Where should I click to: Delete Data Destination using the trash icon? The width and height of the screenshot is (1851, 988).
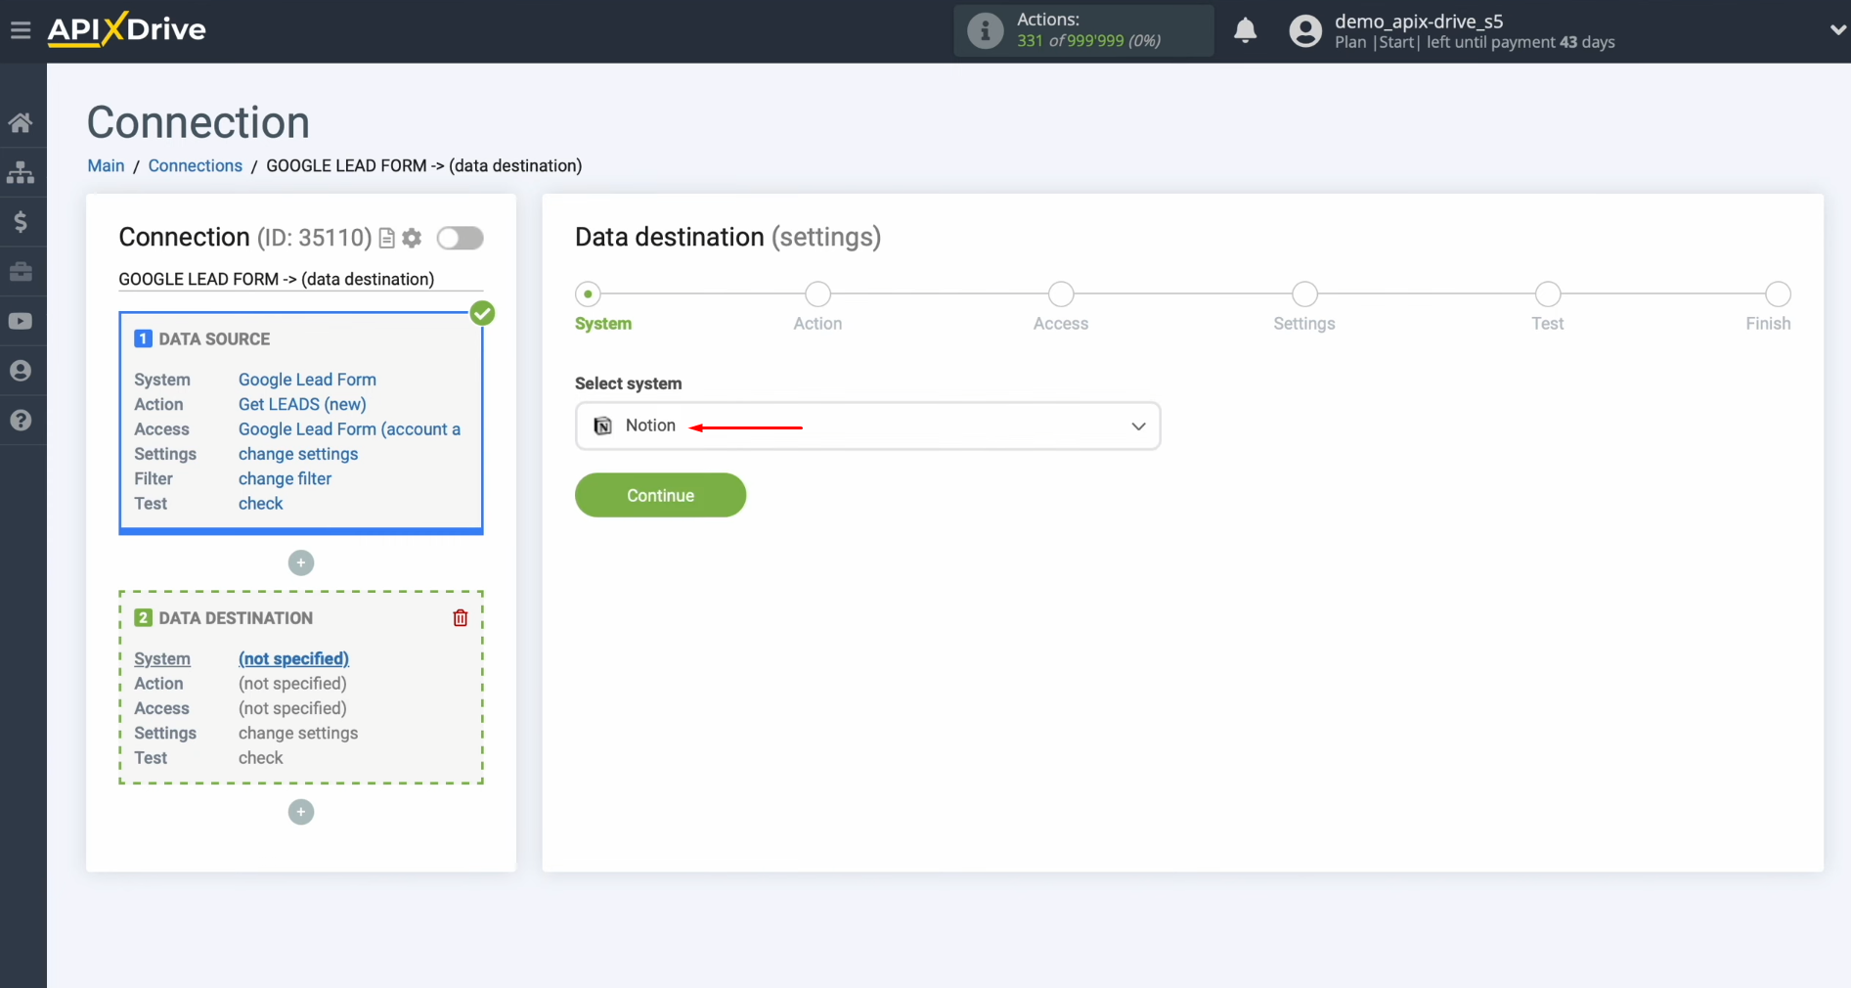point(460,617)
